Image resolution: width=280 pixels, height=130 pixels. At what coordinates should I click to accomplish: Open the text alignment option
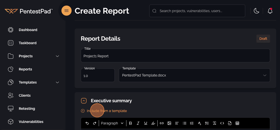click(177, 123)
